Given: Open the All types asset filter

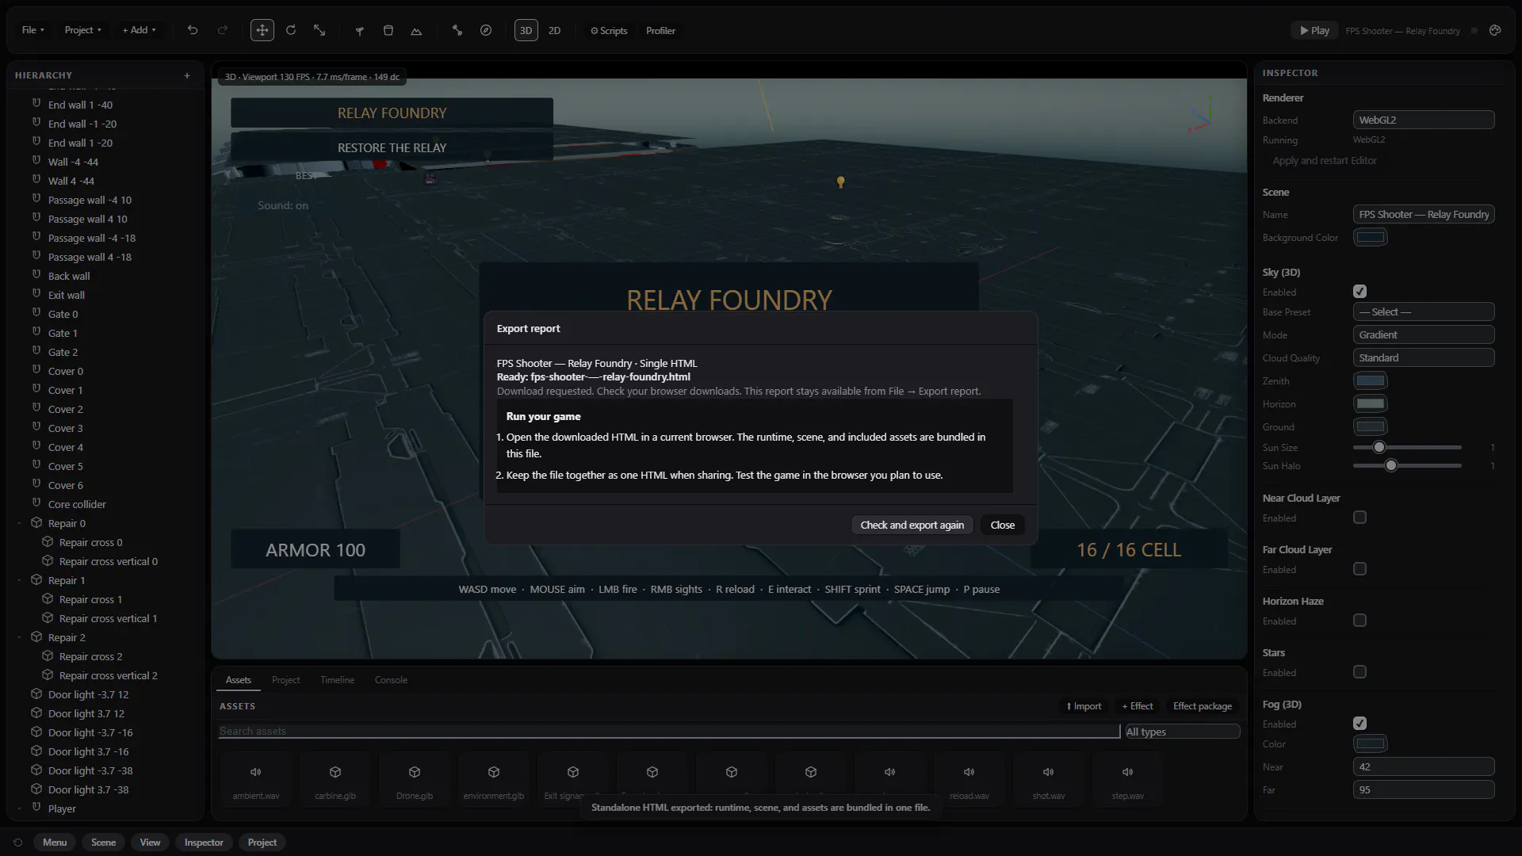Looking at the screenshot, I should tap(1182, 732).
